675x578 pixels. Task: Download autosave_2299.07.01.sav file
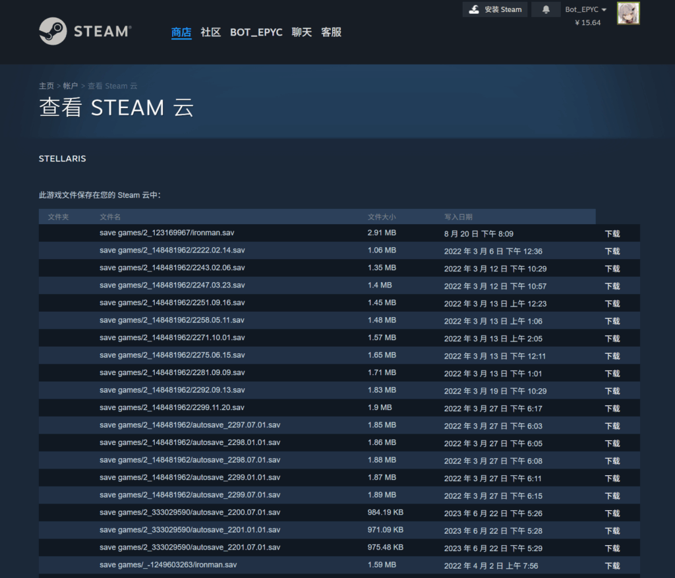tap(612, 496)
